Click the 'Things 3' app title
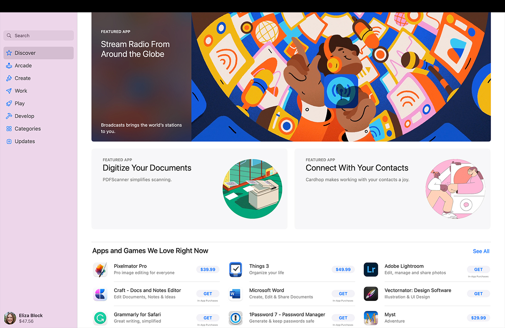The height and width of the screenshot is (328, 505). coord(259,266)
